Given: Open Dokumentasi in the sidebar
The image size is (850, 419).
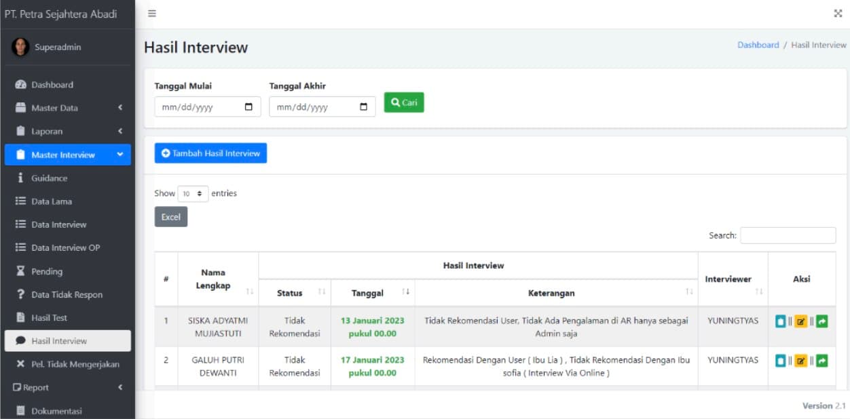Looking at the screenshot, I should [68, 411].
